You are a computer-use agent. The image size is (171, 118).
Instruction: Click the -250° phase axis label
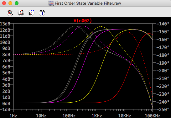pos(163,109)
